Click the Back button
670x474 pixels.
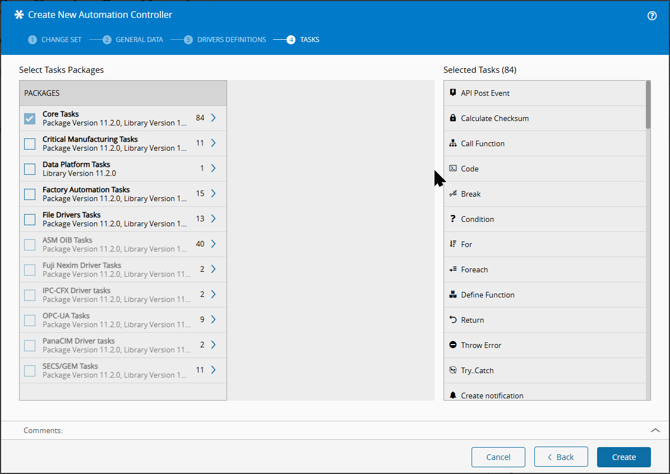click(x=561, y=457)
